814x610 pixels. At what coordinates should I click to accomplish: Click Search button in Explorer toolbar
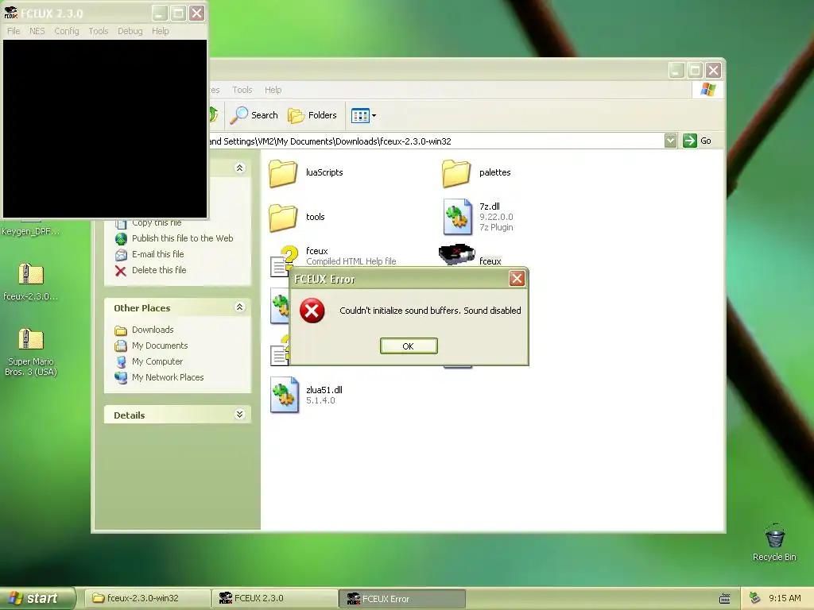pos(254,115)
